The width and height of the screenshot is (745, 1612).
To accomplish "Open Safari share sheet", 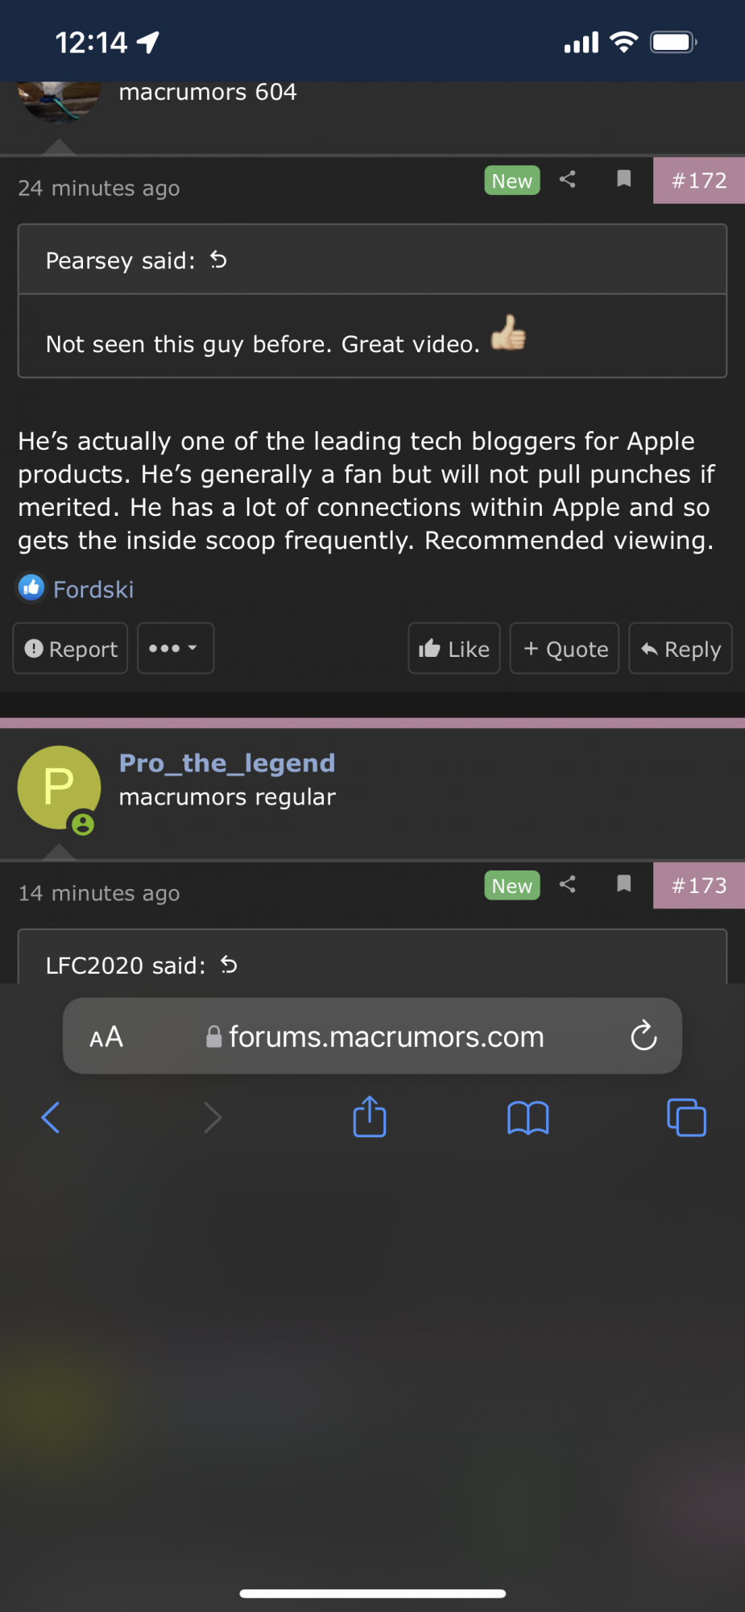I will (370, 1117).
